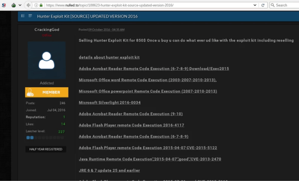299x181 pixels.
Task: Click the 'JRE 6 & 7 update 25' line
Action: click(109, 170)
